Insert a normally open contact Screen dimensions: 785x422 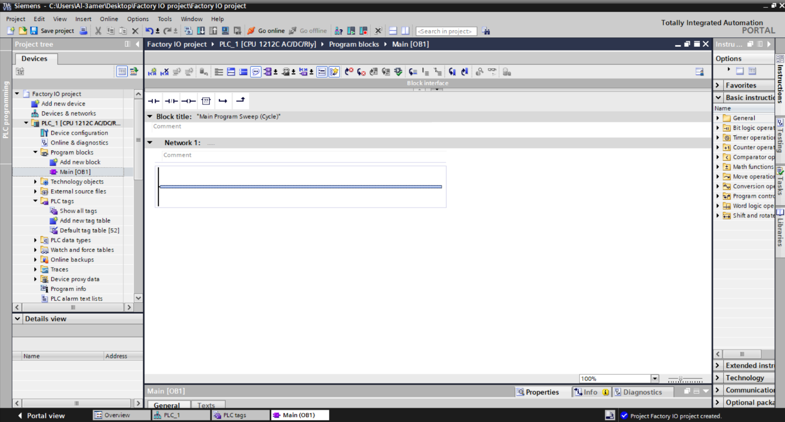pyautogui.click(x=153, y=101)
